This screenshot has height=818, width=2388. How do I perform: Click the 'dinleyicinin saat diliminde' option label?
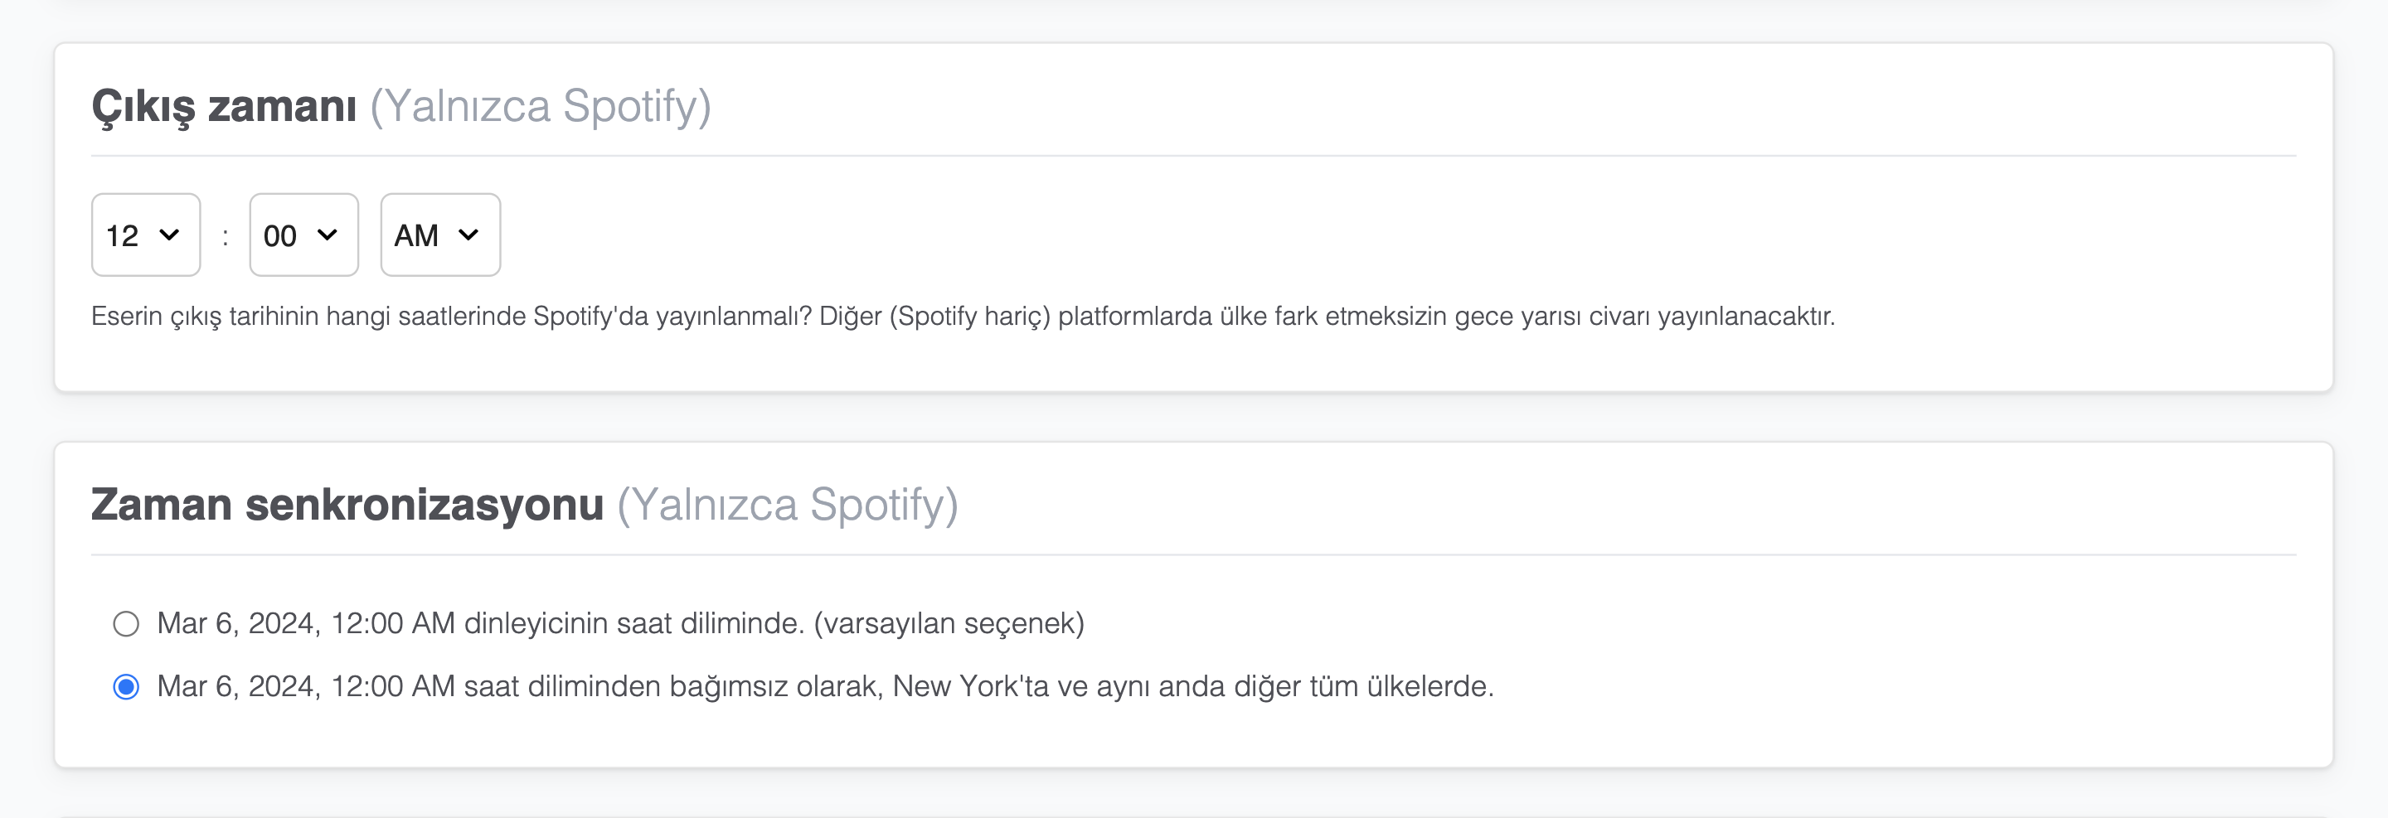click(620, 623)
